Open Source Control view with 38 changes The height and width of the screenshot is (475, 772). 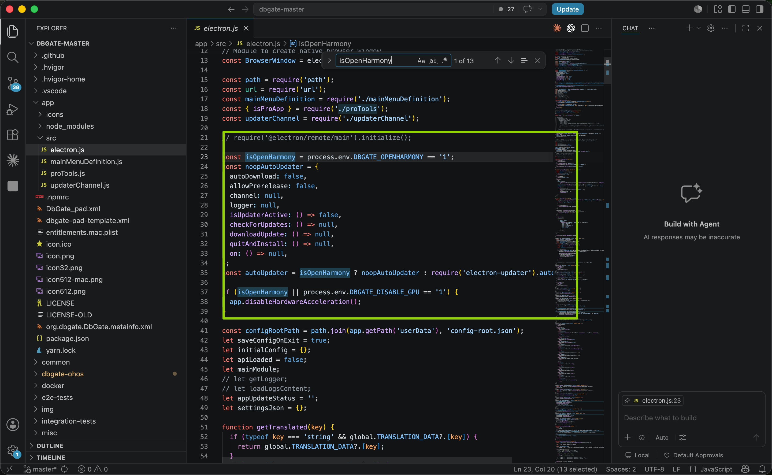[13, 84]
